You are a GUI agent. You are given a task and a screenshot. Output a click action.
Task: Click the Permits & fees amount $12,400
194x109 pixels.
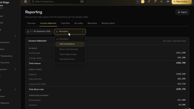pos(181,100)
